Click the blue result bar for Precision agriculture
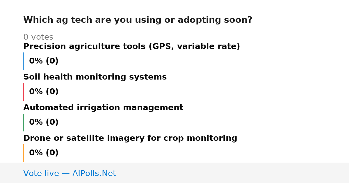 pos(23,61)
